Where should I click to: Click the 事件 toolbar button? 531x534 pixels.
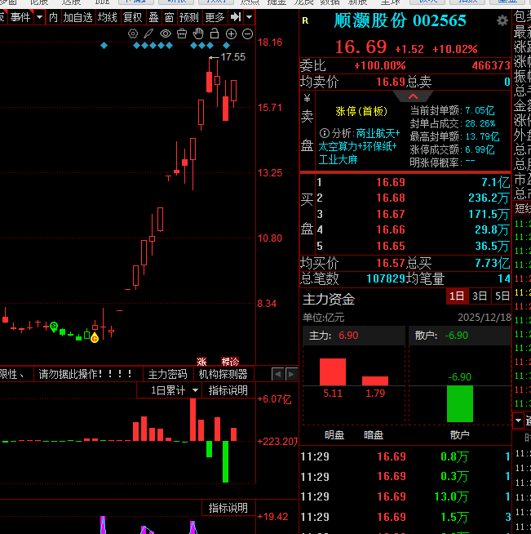20,16
